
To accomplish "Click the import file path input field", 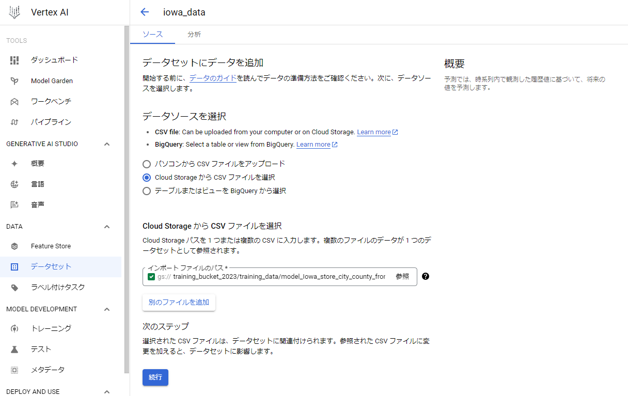I will pyautogui.click(x=279, y=277).
